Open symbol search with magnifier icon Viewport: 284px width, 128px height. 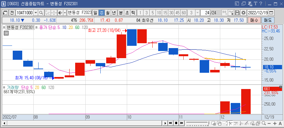point(41,13)
